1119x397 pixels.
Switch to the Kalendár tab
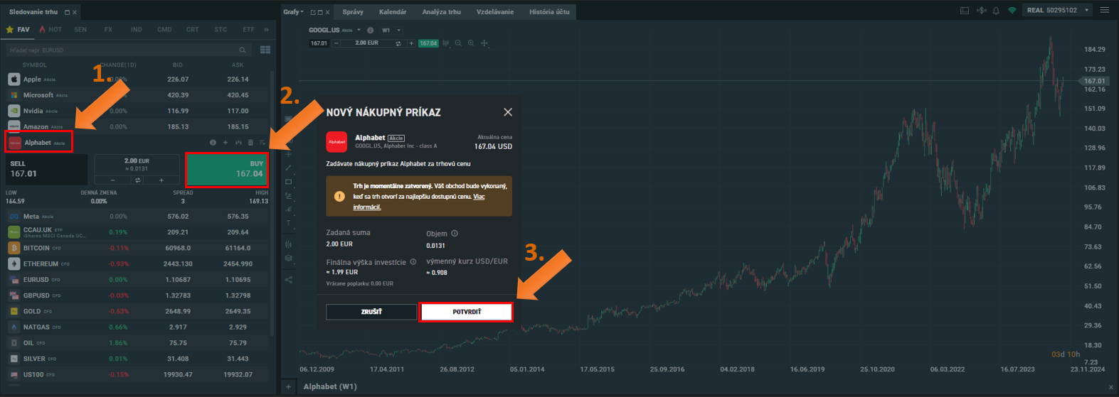click(393, 12)
